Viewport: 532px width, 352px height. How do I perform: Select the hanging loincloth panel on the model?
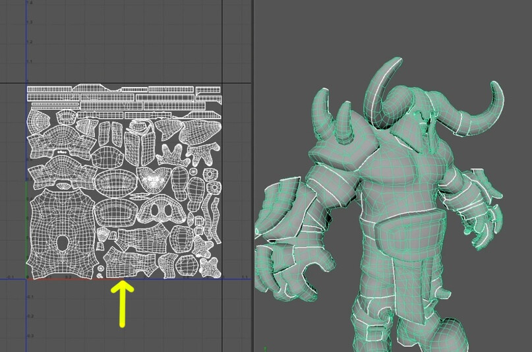click(409, 290)
